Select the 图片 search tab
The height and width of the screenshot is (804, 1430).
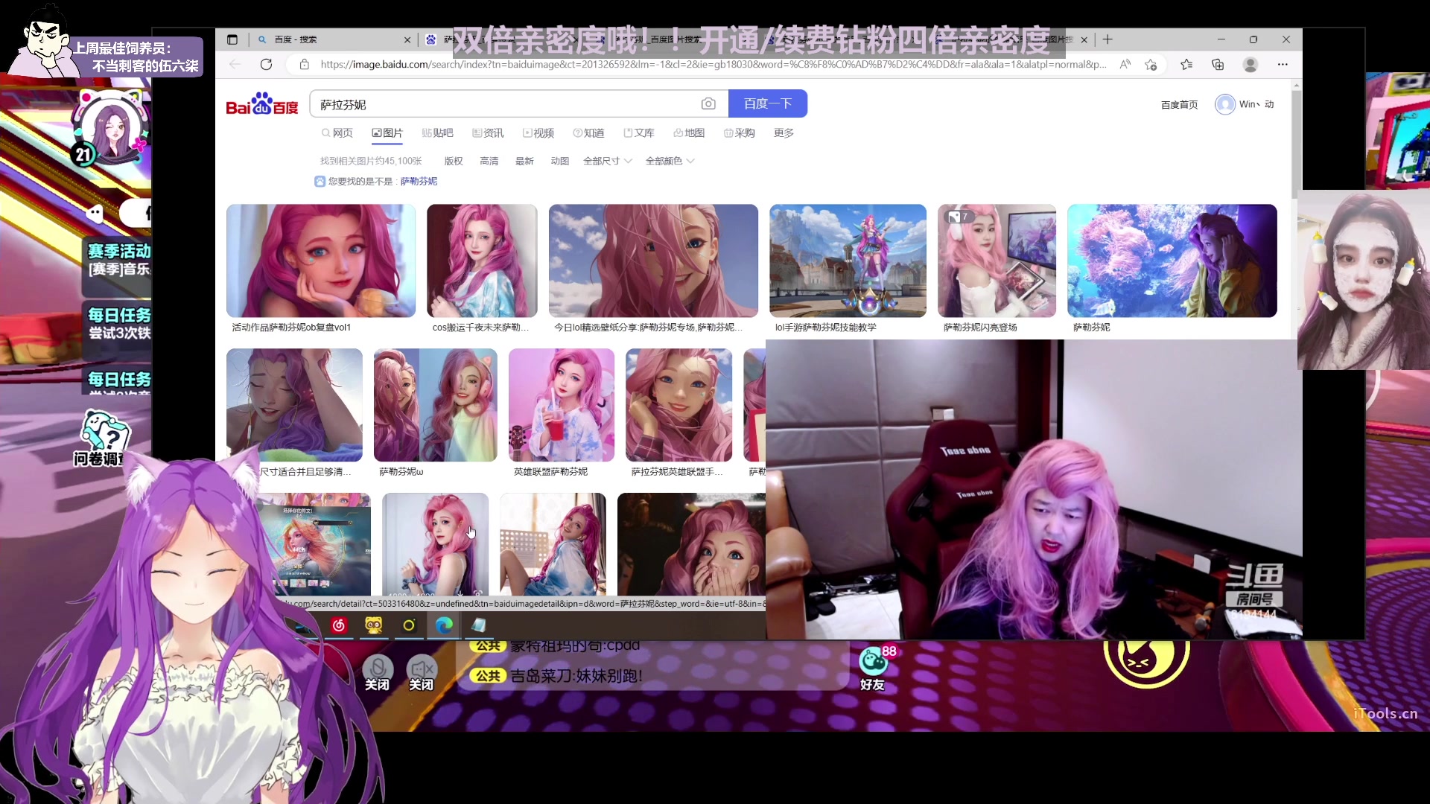click(387, 133)
